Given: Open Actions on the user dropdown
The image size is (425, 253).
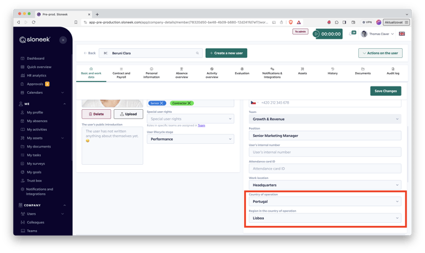Looking at the screenshot, I should click(381, 53).
